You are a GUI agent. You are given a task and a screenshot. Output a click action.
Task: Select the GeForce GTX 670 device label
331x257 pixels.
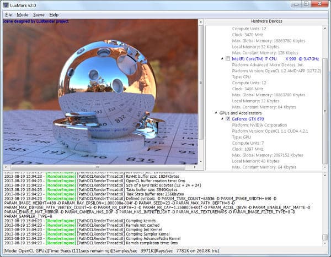(x=248, y=119)
